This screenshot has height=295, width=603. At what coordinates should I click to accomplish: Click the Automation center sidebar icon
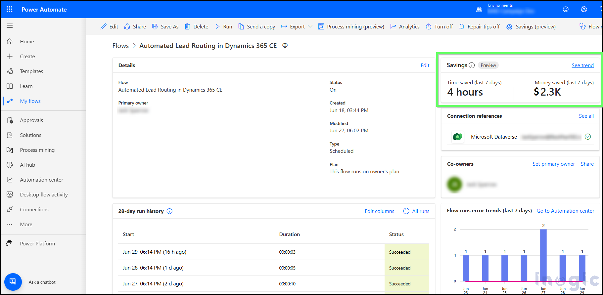point(10,180)
